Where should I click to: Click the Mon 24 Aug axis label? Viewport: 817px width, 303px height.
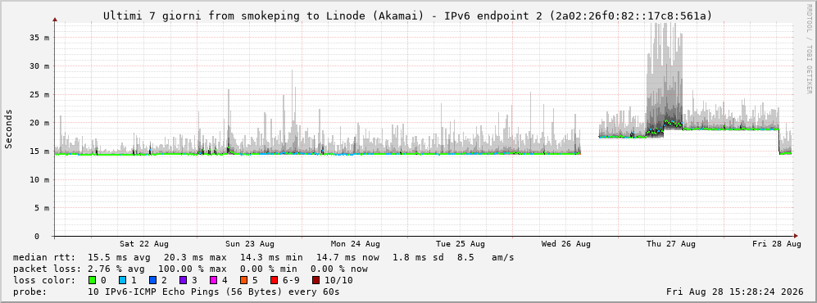click(x=356, y=244)
